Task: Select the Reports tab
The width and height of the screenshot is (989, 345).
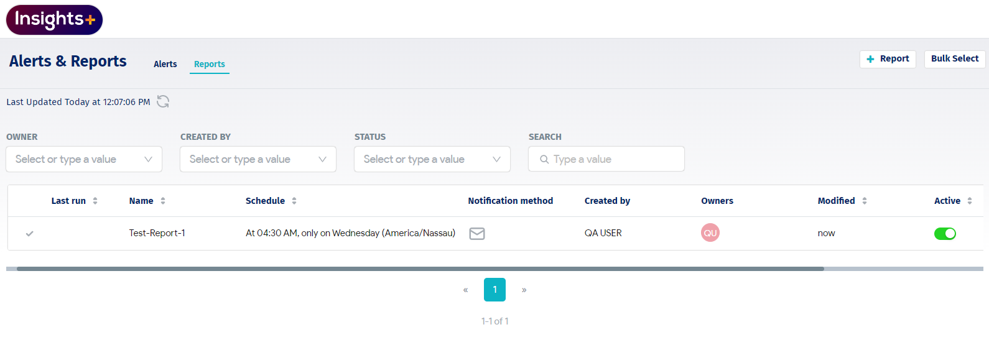Action: (210, 64)
